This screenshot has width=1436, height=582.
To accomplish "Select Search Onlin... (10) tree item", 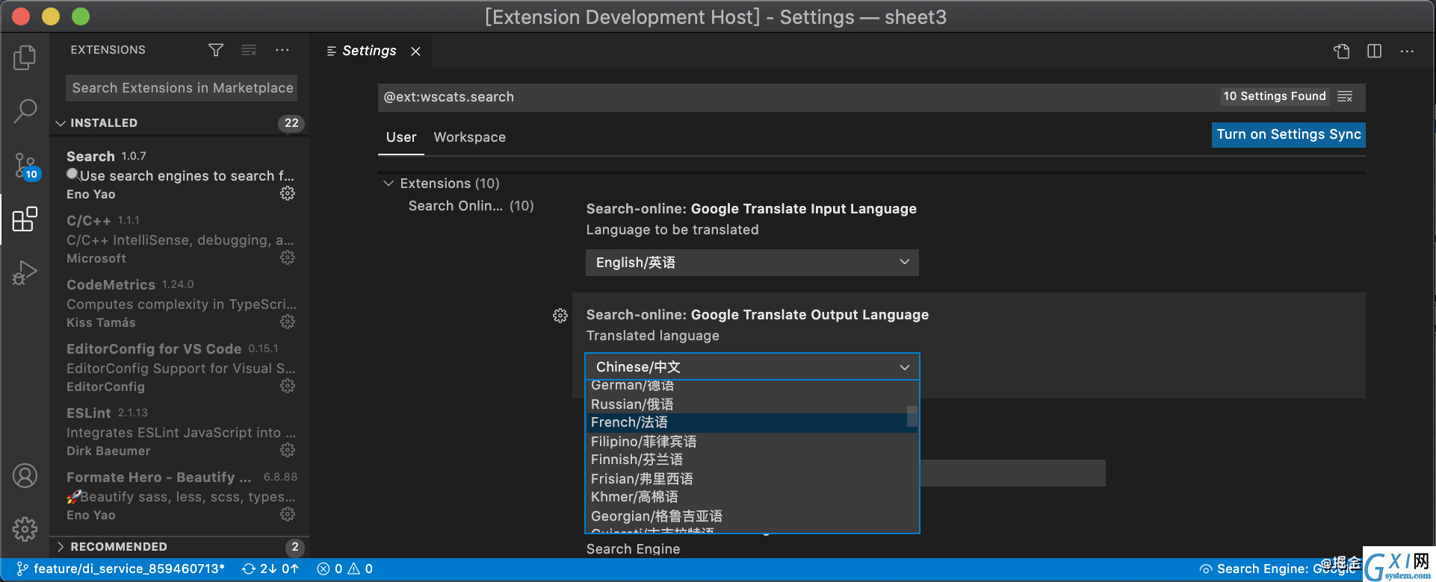I will (471, 206).
